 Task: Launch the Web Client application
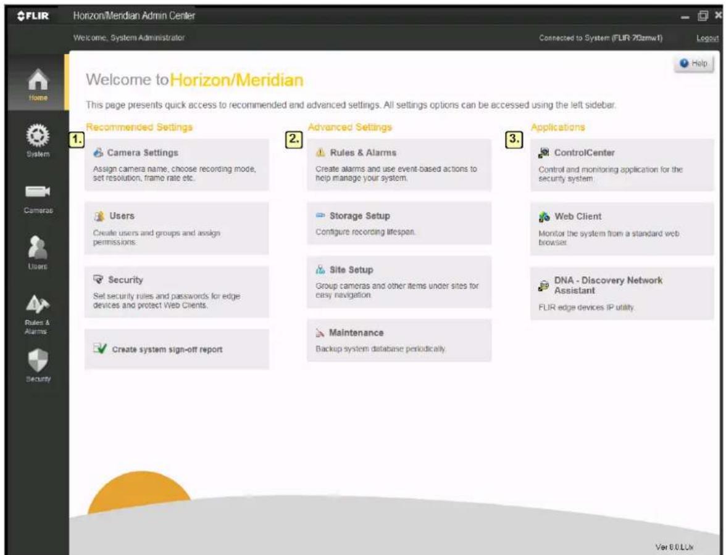pos(622,229)
